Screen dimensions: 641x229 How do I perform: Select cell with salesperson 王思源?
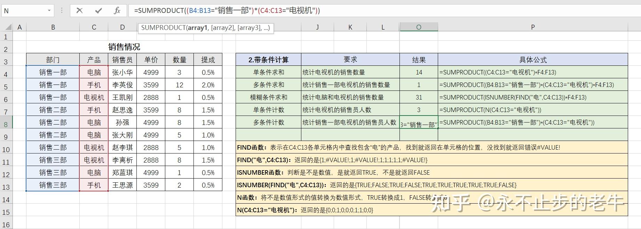coord(122,185)
